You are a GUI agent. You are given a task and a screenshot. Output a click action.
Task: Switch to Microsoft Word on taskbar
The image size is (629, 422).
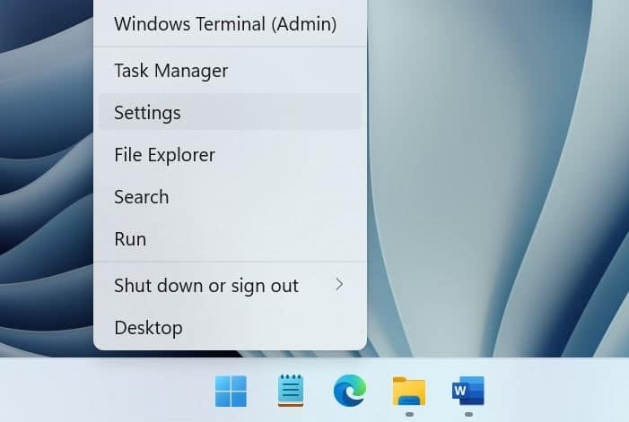tap(468, 391)
